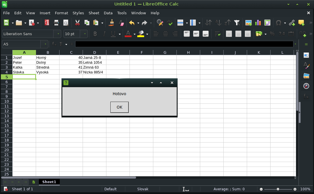
Task: Expand the Name Box dropdown arrow
Action: (45, 44)
